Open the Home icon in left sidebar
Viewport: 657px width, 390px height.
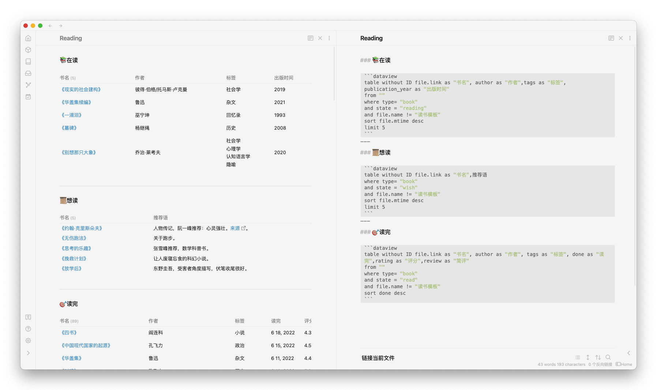click(28, 38)
